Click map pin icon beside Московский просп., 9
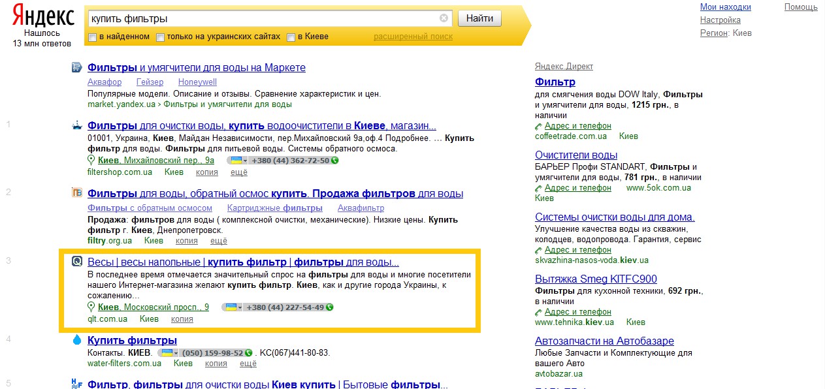The height and width of the screenshot is (389, 825). tap(91, 307)
